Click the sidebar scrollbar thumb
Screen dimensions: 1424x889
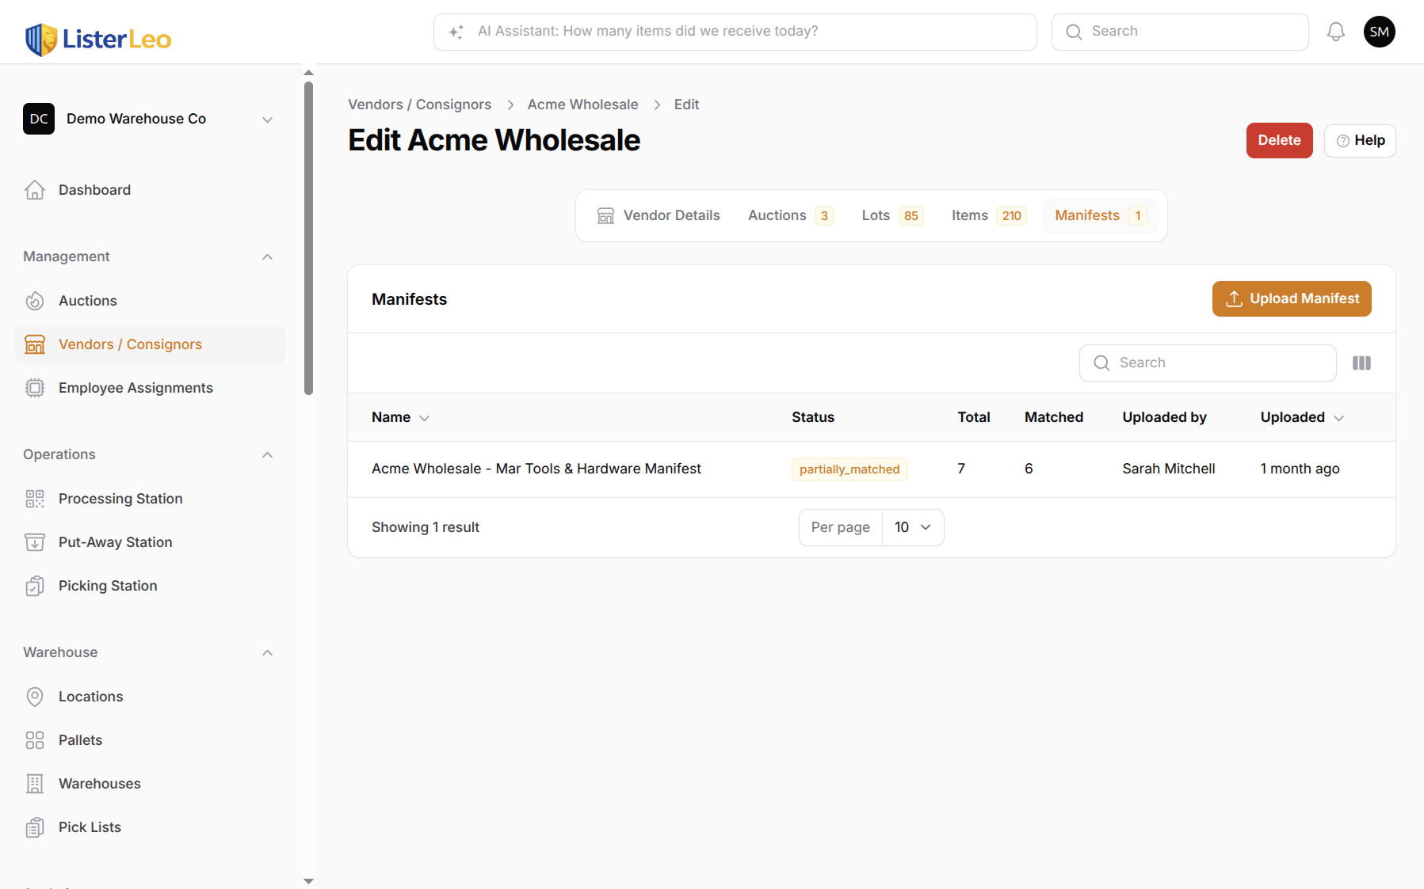pyautogui.click(x=309, y=237)
